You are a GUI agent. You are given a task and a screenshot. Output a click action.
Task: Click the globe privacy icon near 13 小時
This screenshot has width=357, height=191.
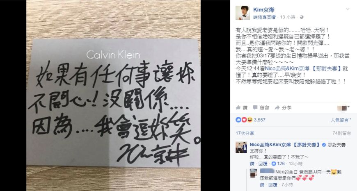coord(302,17)
